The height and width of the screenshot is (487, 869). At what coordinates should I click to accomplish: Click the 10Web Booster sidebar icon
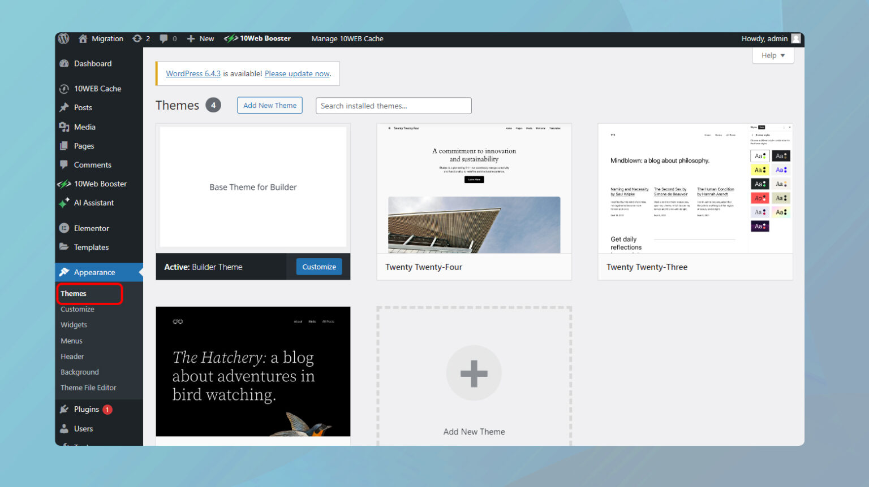[x=64, y=184]
